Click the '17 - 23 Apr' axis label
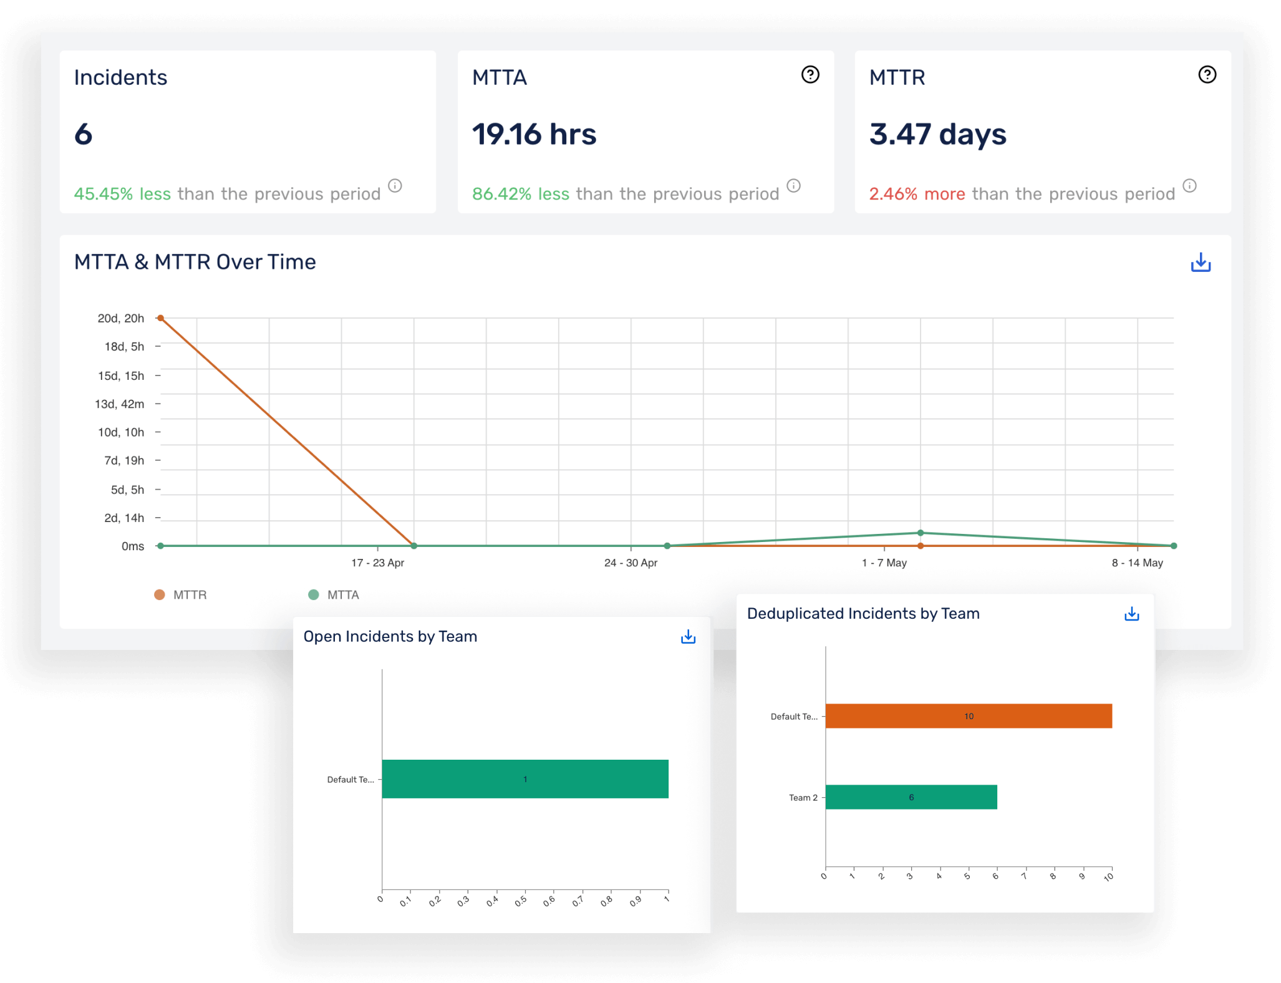Viewport: 1281px width, 983px height. [377, 563]
